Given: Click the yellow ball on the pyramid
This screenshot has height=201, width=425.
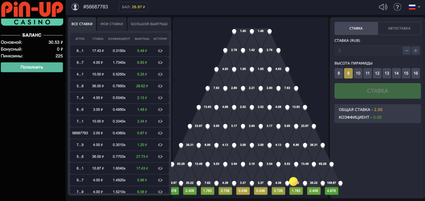Looking at the screenshot, I should click(x=293, y=181).
